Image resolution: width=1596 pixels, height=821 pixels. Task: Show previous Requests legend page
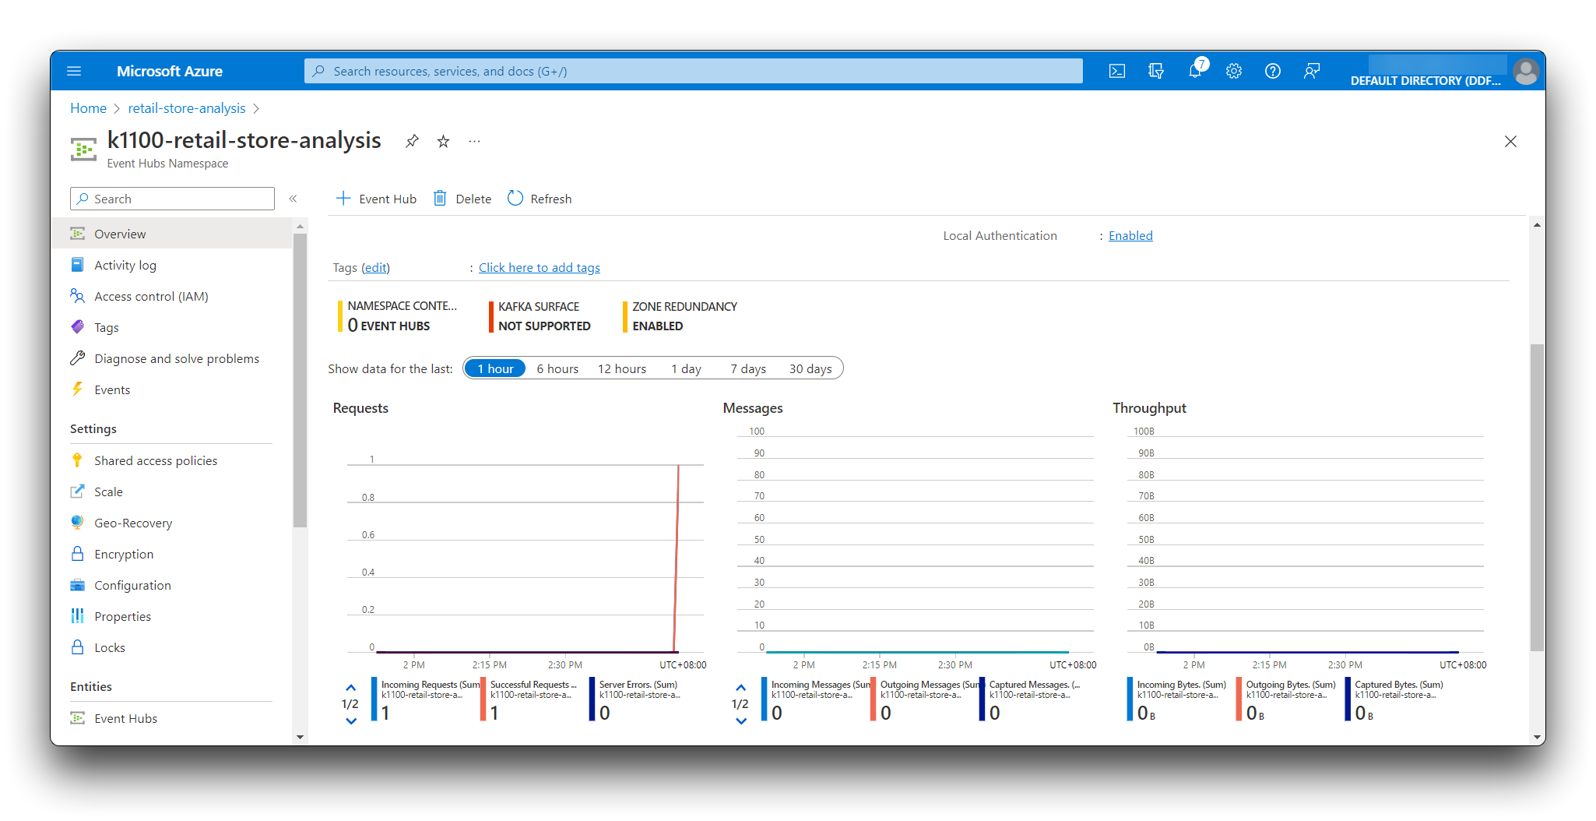coord(351,688)
